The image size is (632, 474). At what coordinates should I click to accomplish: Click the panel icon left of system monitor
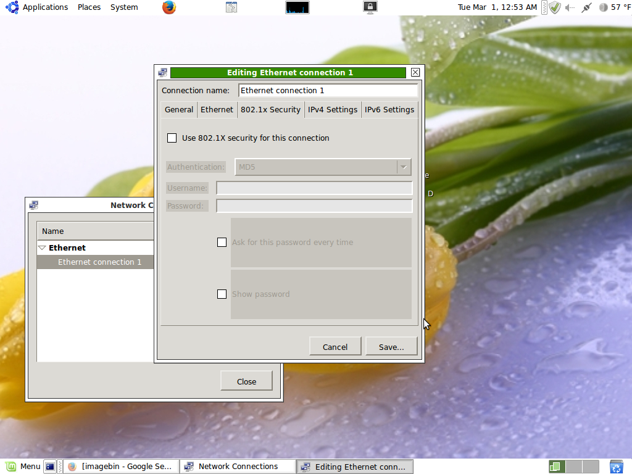pos(231,7)
